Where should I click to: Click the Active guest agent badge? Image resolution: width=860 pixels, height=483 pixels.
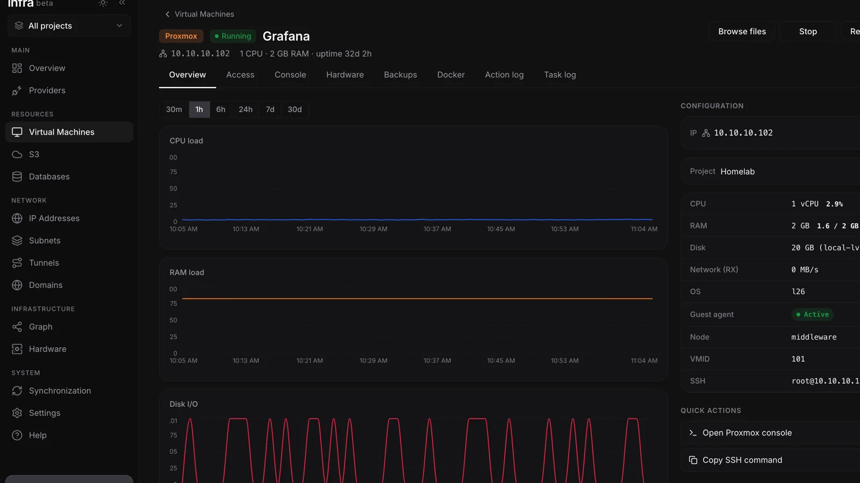pyautogui.click(x=812, y=314)
